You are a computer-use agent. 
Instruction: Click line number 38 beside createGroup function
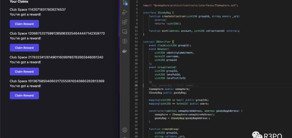coord(136,129)
